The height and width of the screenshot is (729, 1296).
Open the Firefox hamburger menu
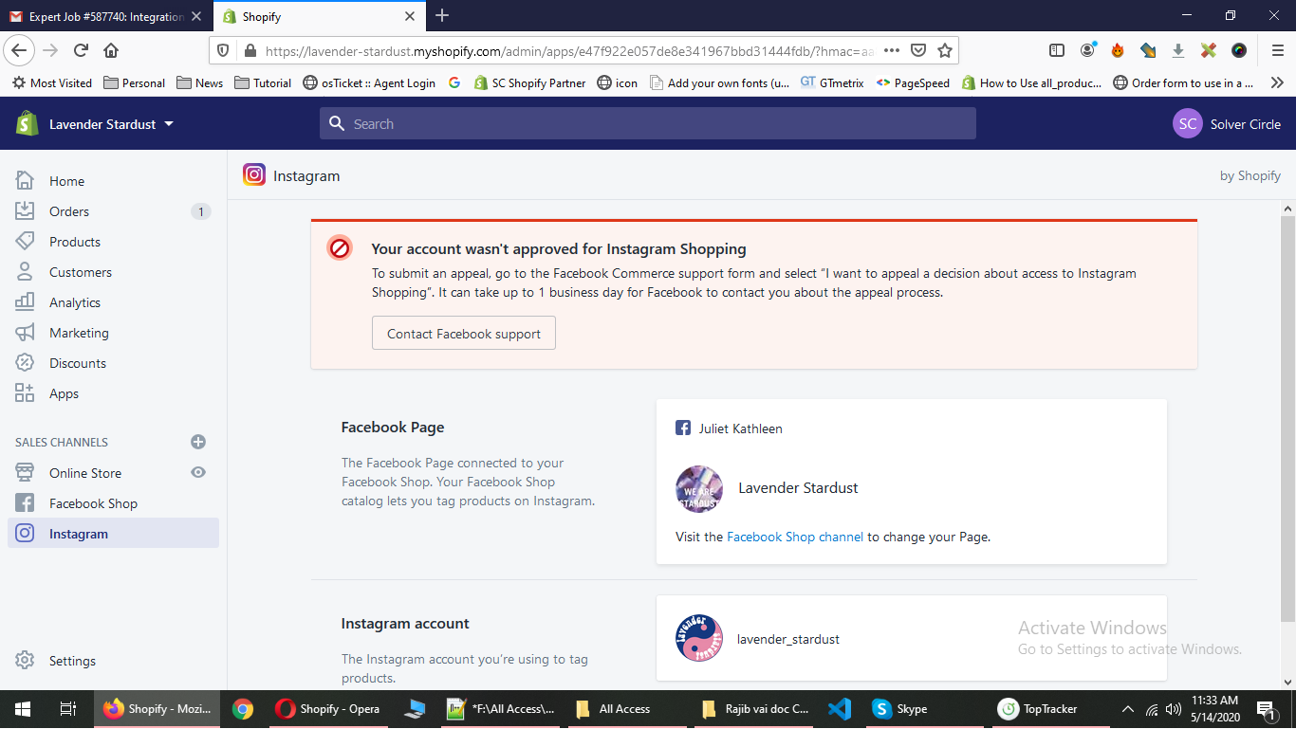(1278, 50)
